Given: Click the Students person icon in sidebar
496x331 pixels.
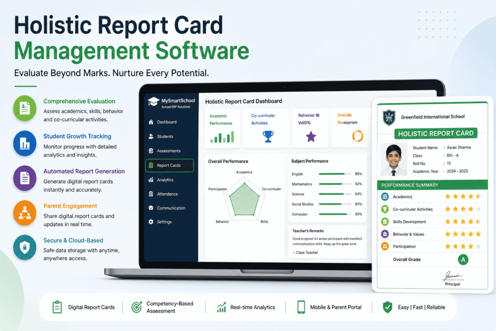Looking at the screenshot, I should [x=151, y=136].
